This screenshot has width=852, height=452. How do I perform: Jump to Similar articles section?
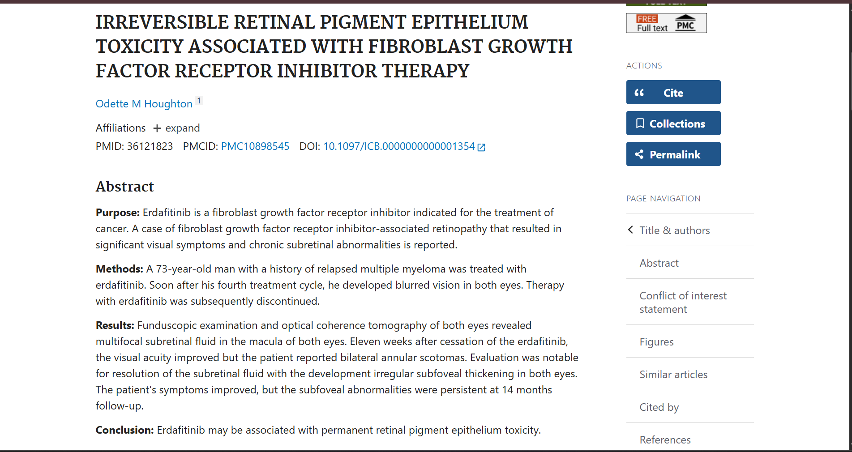673,375
